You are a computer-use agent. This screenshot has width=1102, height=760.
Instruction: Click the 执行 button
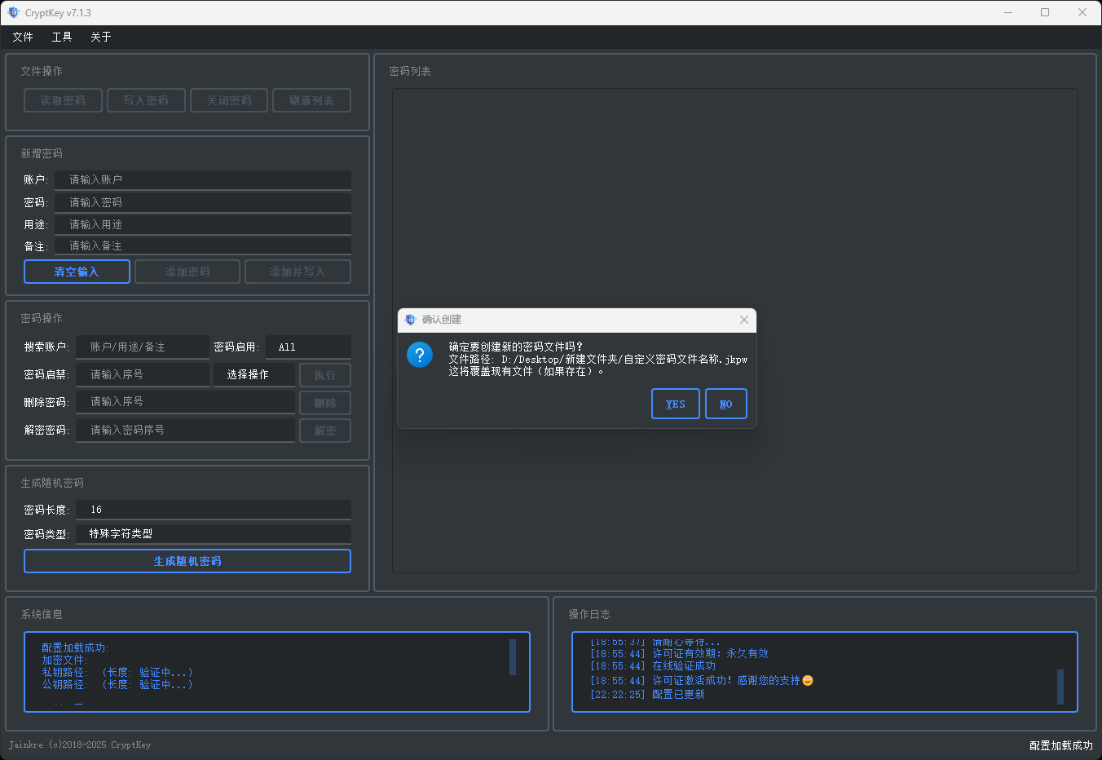point(325,375)
